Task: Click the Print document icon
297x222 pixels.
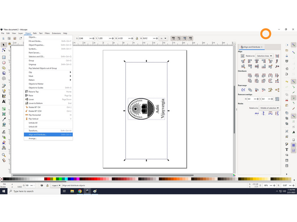Action: (287, 61)
